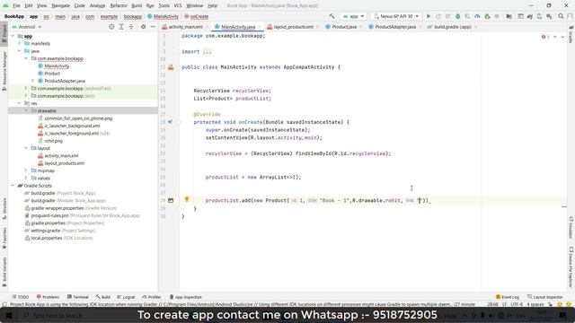Expand the values folder

point(26,178)
